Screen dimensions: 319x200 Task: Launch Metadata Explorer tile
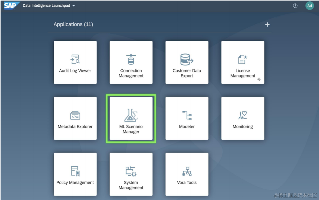tap(75, 118)
